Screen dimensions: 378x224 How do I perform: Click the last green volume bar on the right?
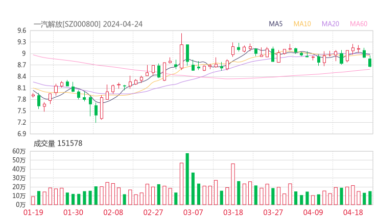tap(370, 198)
